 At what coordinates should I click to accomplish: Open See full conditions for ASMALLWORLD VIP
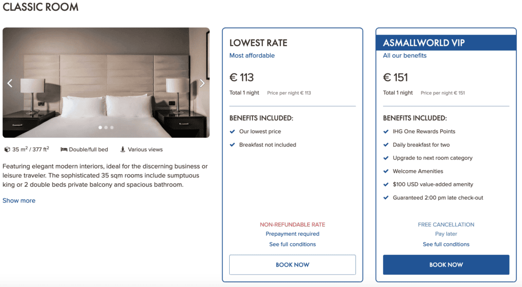click(x=446, y=244)
